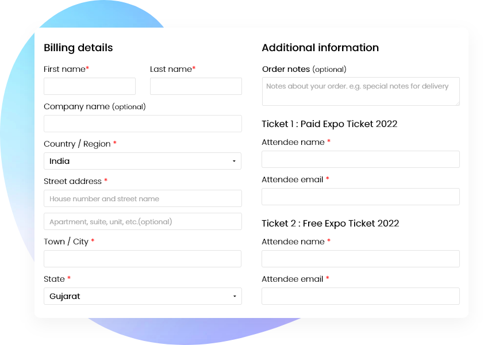Click the Ticket 1 Paid Expo Ticket 2022 title
Image resolution: width=503 pixels, height=345 pixels.
329,124
